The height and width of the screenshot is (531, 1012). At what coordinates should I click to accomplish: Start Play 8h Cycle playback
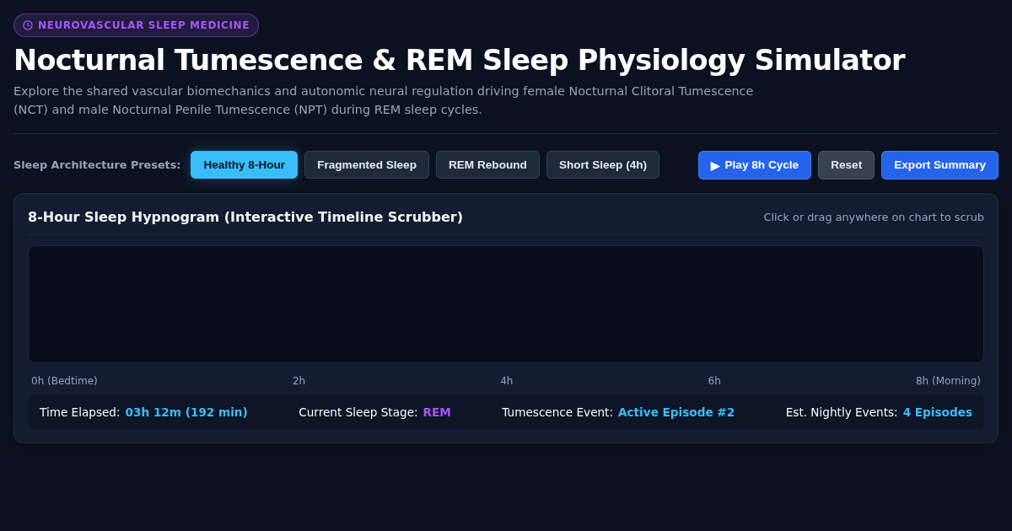click(x=755, y=165)
